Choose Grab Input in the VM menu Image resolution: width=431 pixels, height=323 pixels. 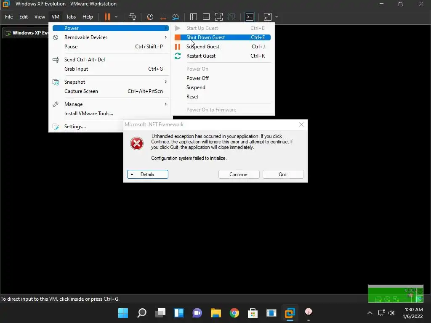[x=111, y=69]
